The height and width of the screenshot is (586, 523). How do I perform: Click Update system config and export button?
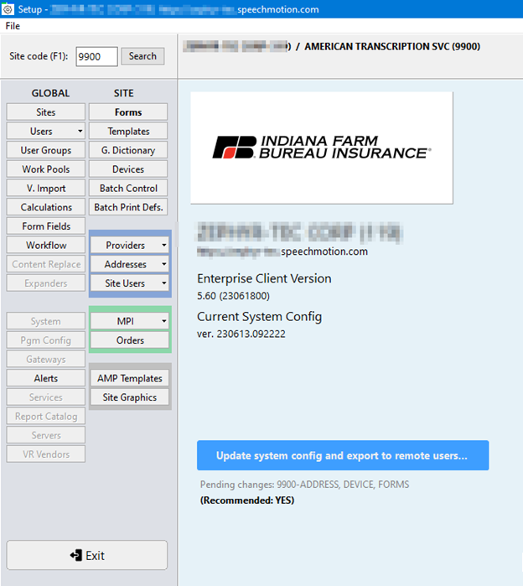[x=342, y=456]
